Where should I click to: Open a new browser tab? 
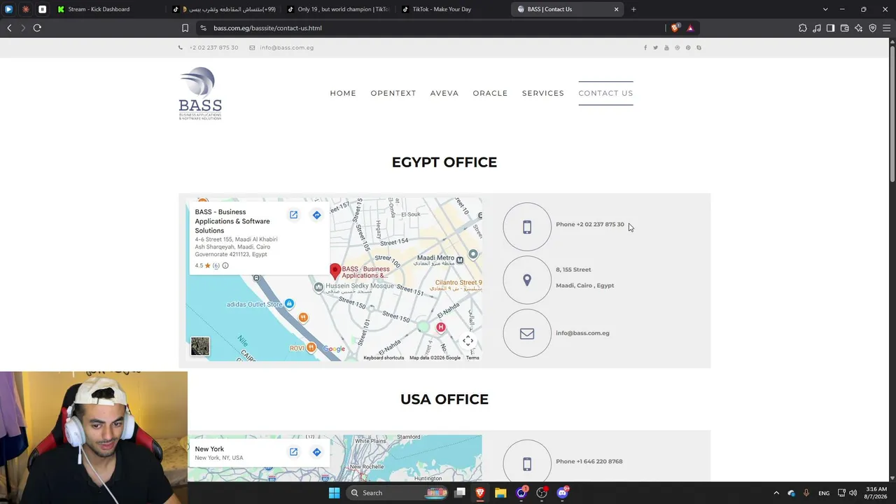coord(633,9)
